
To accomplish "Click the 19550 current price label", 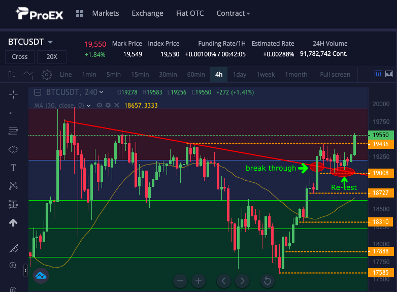I will (381, 135).
